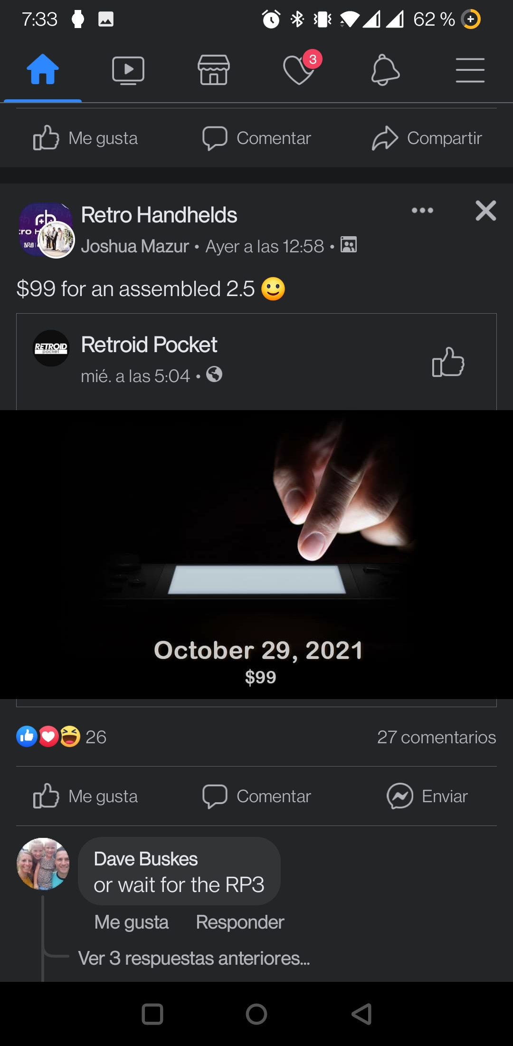Tap Compartir on the top post
The width and height of the screenshot is (513, 1046).
[427, 138]
